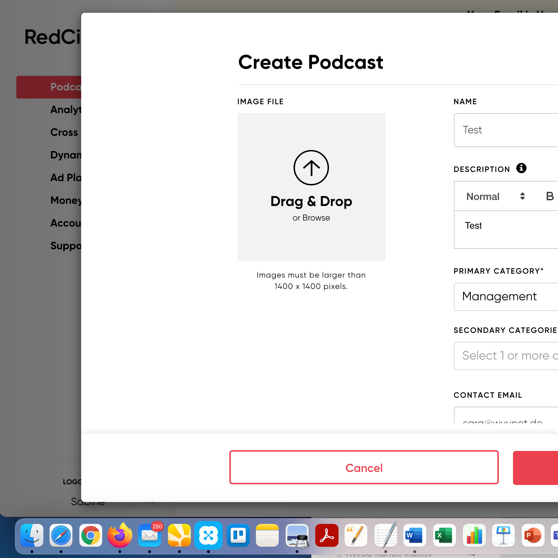Image resolution: width=558 pixels, height=558 pixels.
Task: Open TextEdit from the Dock
Action: coord(385,535)
